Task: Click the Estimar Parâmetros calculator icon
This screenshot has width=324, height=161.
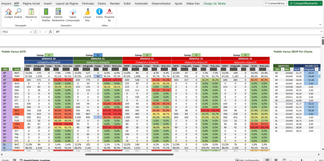Action: point(58,12)
